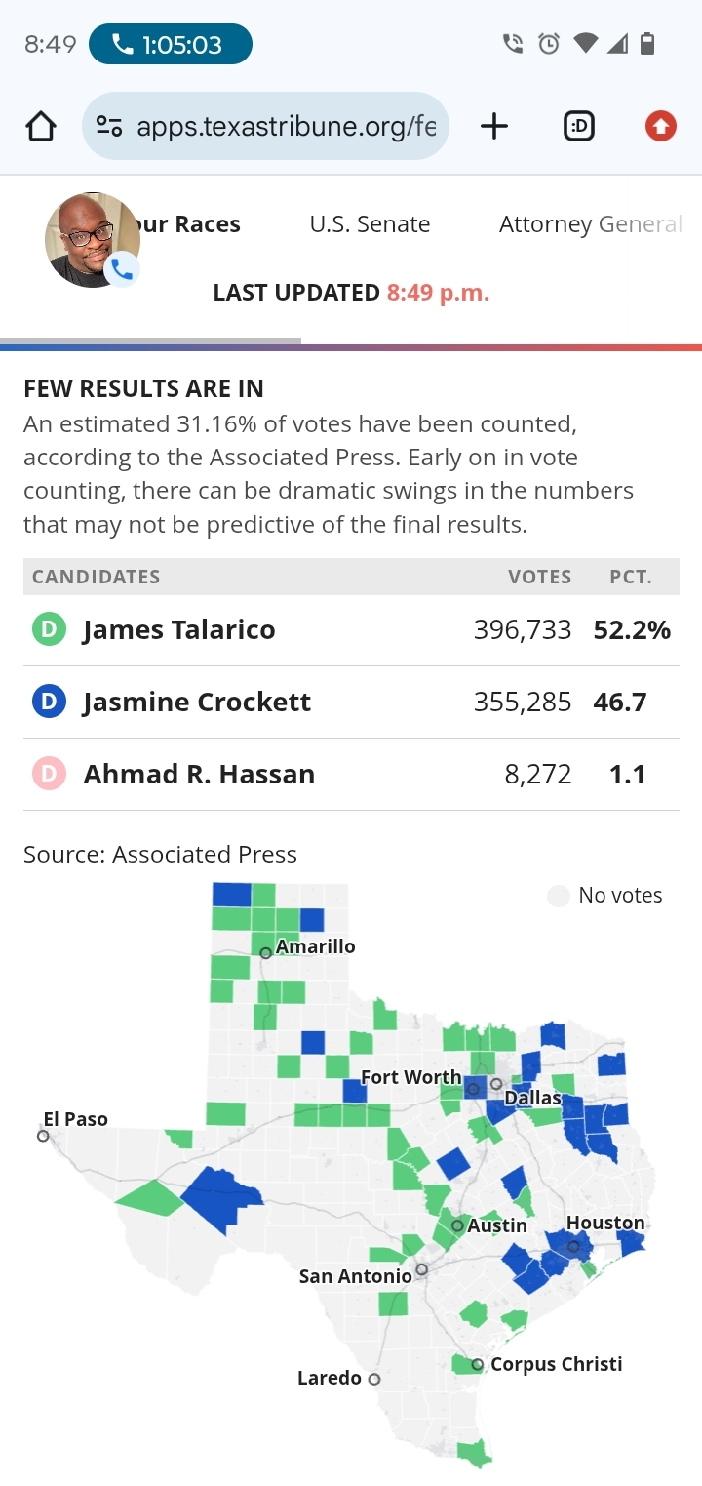
Task: Switch to the Attorney General tab
Action: (589, 224)
